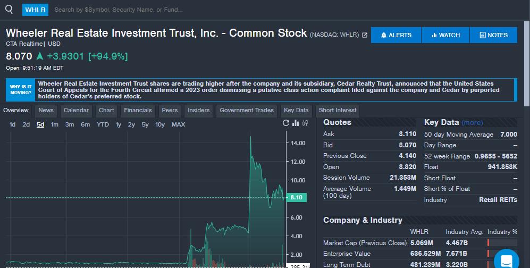Open the Key Data tab
Screen dimensions: 530x268
click(296, 111)
